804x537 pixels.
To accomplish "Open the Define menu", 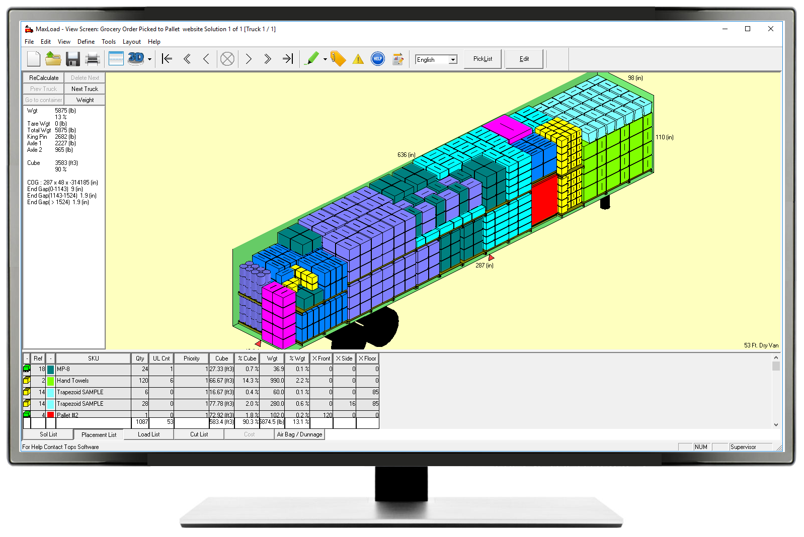I will 86,42.
